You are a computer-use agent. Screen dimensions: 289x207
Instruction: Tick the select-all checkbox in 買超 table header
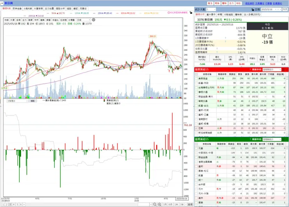tap(196, 74)
